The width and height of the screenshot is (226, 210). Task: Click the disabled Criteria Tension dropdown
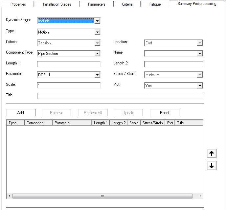pos(69,43)
